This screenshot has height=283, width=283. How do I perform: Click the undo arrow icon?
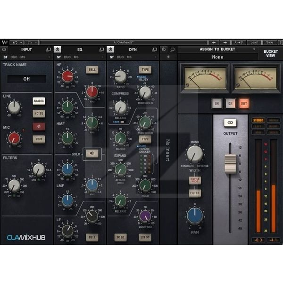(x=15, y=42)
